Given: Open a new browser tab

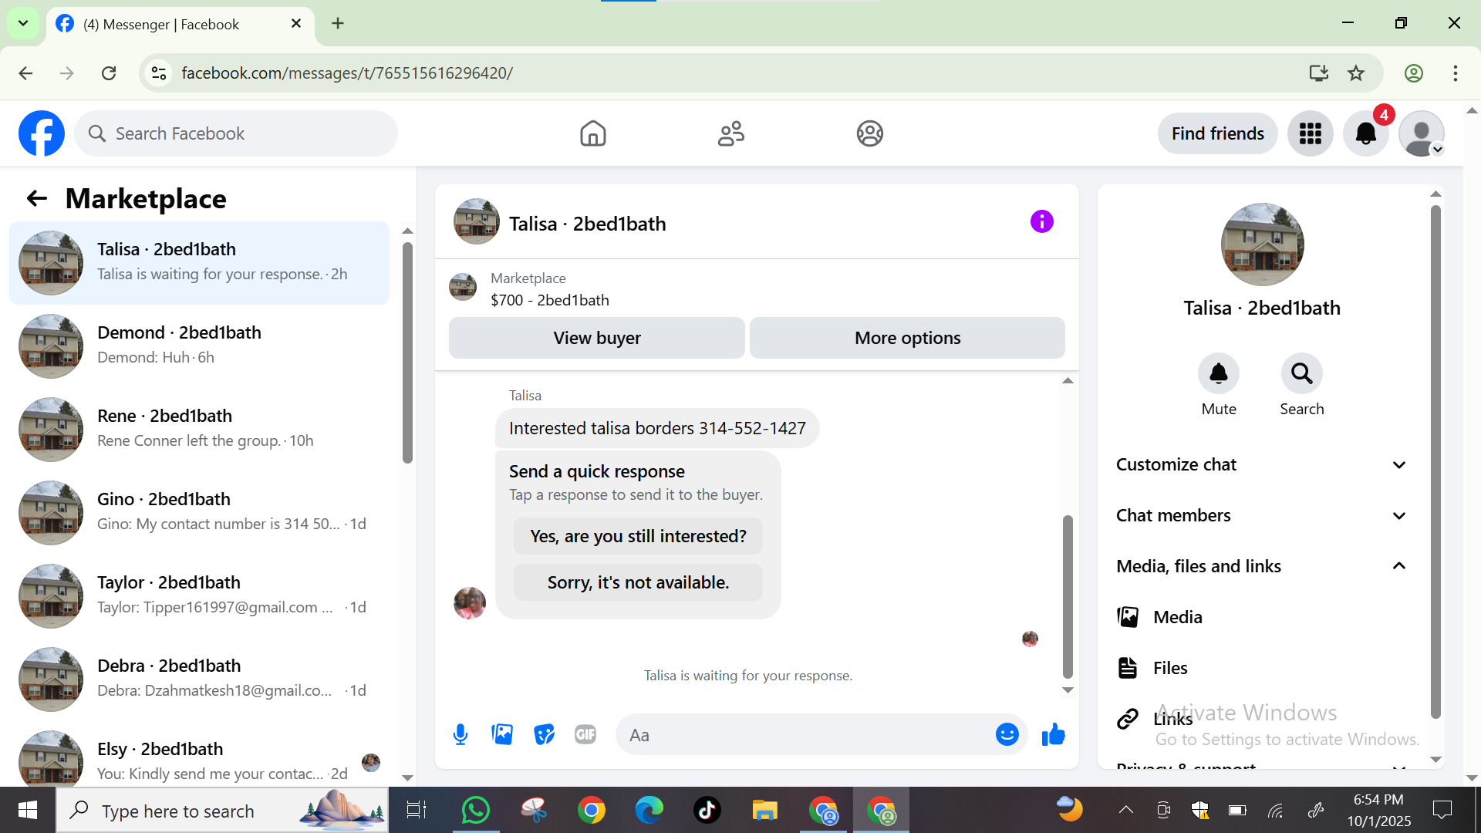Looking at the screenshot, I should [338, 23].
